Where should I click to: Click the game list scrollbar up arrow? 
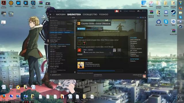(75, 20)
